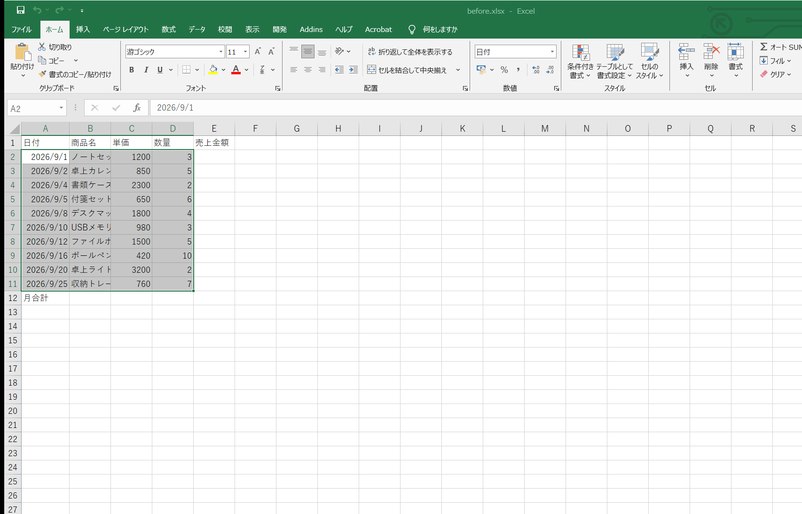Image resolution: width=802 pixels, height=514 pixels.
Task: Open the Merge & Center (セルを結合して中央揃え) dropdown arrow
Action: [x=458, y=70]
